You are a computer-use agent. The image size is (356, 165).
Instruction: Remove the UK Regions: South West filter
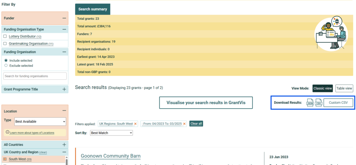click(136, 124)
